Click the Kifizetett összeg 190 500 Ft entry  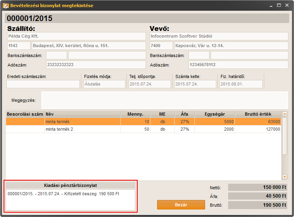[x=63, y=194]
